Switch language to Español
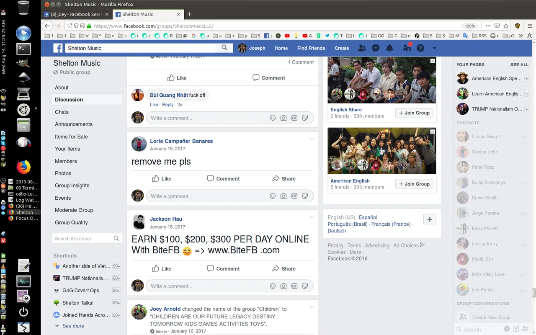 (368, 217)
